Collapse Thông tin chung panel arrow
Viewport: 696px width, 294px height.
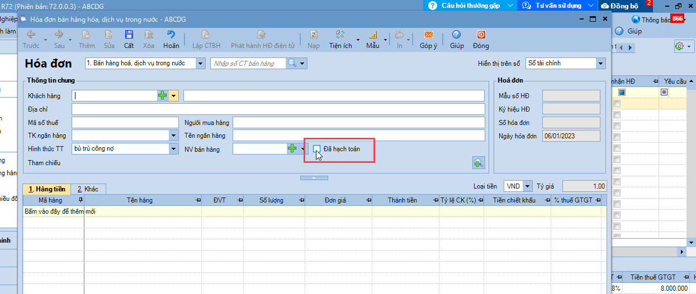[x=315, y=177]
